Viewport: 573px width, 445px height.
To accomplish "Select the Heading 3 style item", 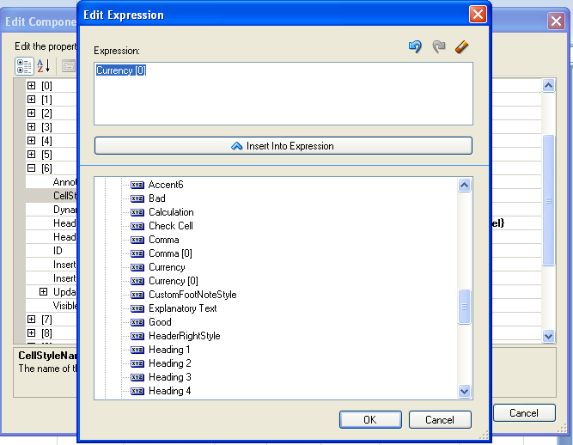I will (x=169, y=377).
